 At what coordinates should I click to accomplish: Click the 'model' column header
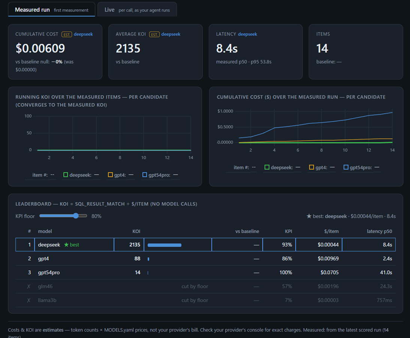[45, 231]
